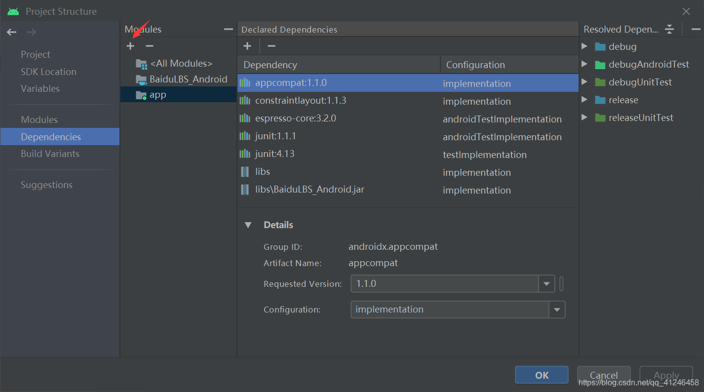Select the <All Modules> entry
Image resolution: width=704 pixels, height=392 pixels.
(179, 63)
